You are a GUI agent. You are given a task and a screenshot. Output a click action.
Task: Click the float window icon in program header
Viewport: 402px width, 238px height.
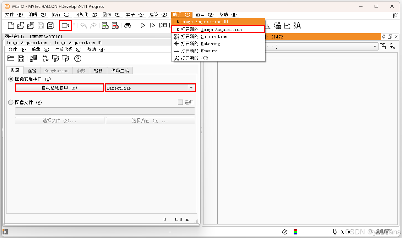point(390,37)
